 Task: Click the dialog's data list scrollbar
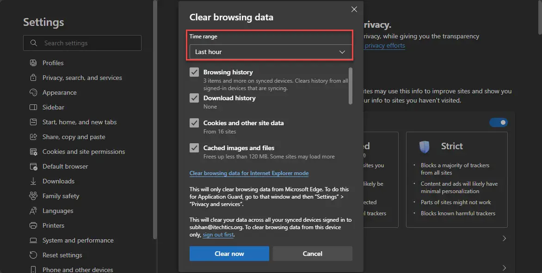[x=351, y=86]
